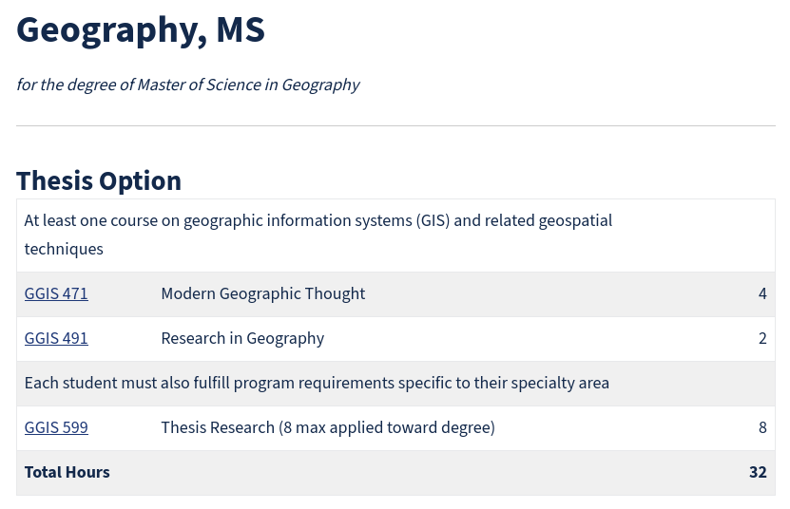Open the GGIS 491 course link
790x509 pixels.
click(x=56, y=339)
